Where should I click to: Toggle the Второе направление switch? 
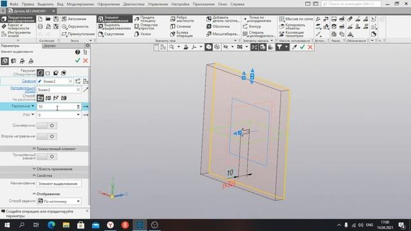pyautogui.click(x=47, y=137)
